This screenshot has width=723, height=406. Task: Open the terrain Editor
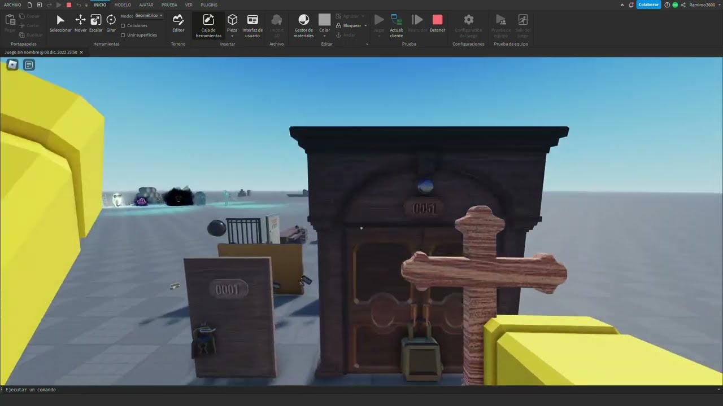tap(178, 23)
